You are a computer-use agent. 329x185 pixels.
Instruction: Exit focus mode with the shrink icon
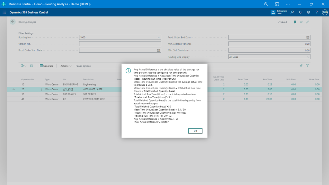pyautogui.click(x=307, y=22)
